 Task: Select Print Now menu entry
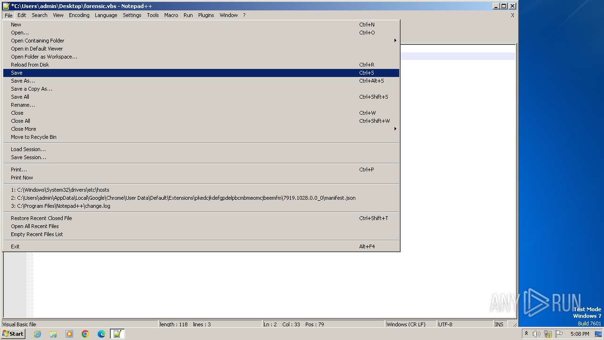click(201, 178)
